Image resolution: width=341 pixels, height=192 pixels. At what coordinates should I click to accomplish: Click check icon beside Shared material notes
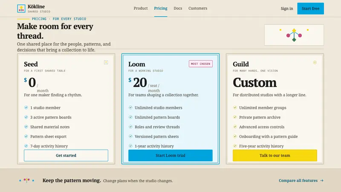pyautogui.click(x=26, y=127)
